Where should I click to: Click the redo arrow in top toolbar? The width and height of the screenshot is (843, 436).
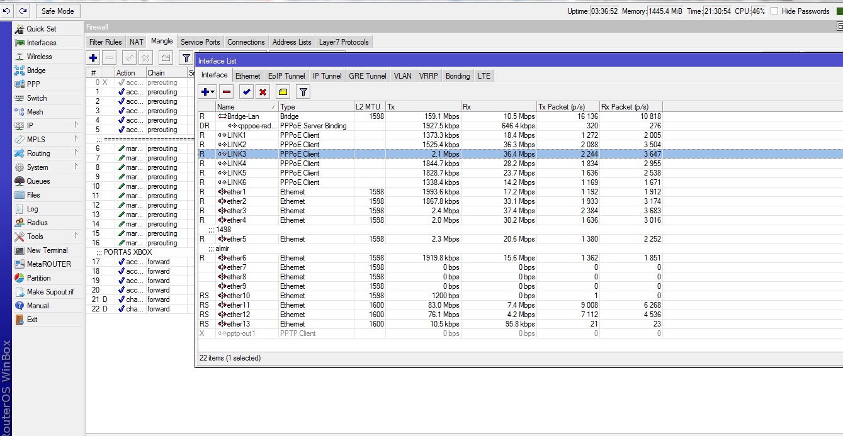[23, 11]
